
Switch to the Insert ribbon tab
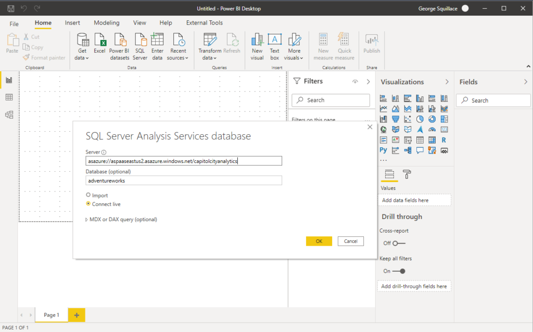72,23
